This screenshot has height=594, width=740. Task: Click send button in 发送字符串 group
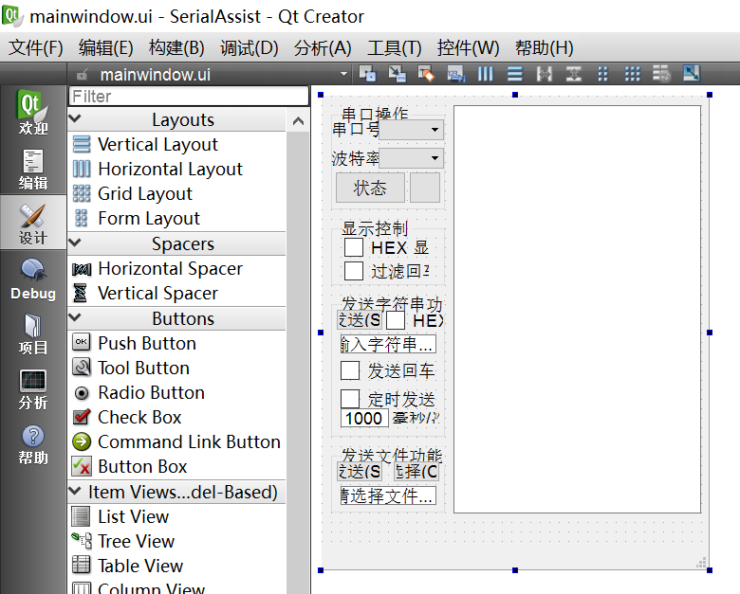360,320
